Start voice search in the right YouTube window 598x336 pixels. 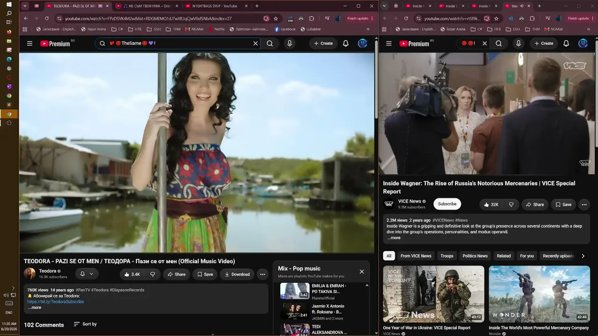[518, 43]
